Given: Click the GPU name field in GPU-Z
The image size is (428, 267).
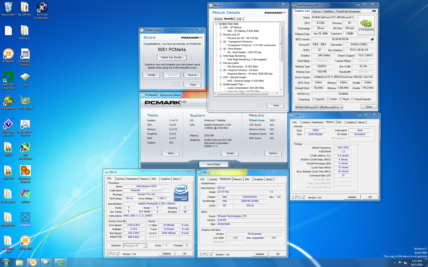Looking at the screenshot, I should pos(334,17).
